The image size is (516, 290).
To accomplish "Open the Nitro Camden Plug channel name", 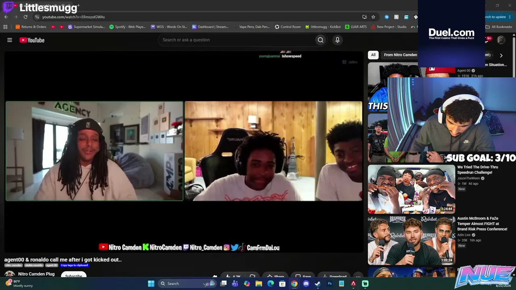I will click(36, 274).
